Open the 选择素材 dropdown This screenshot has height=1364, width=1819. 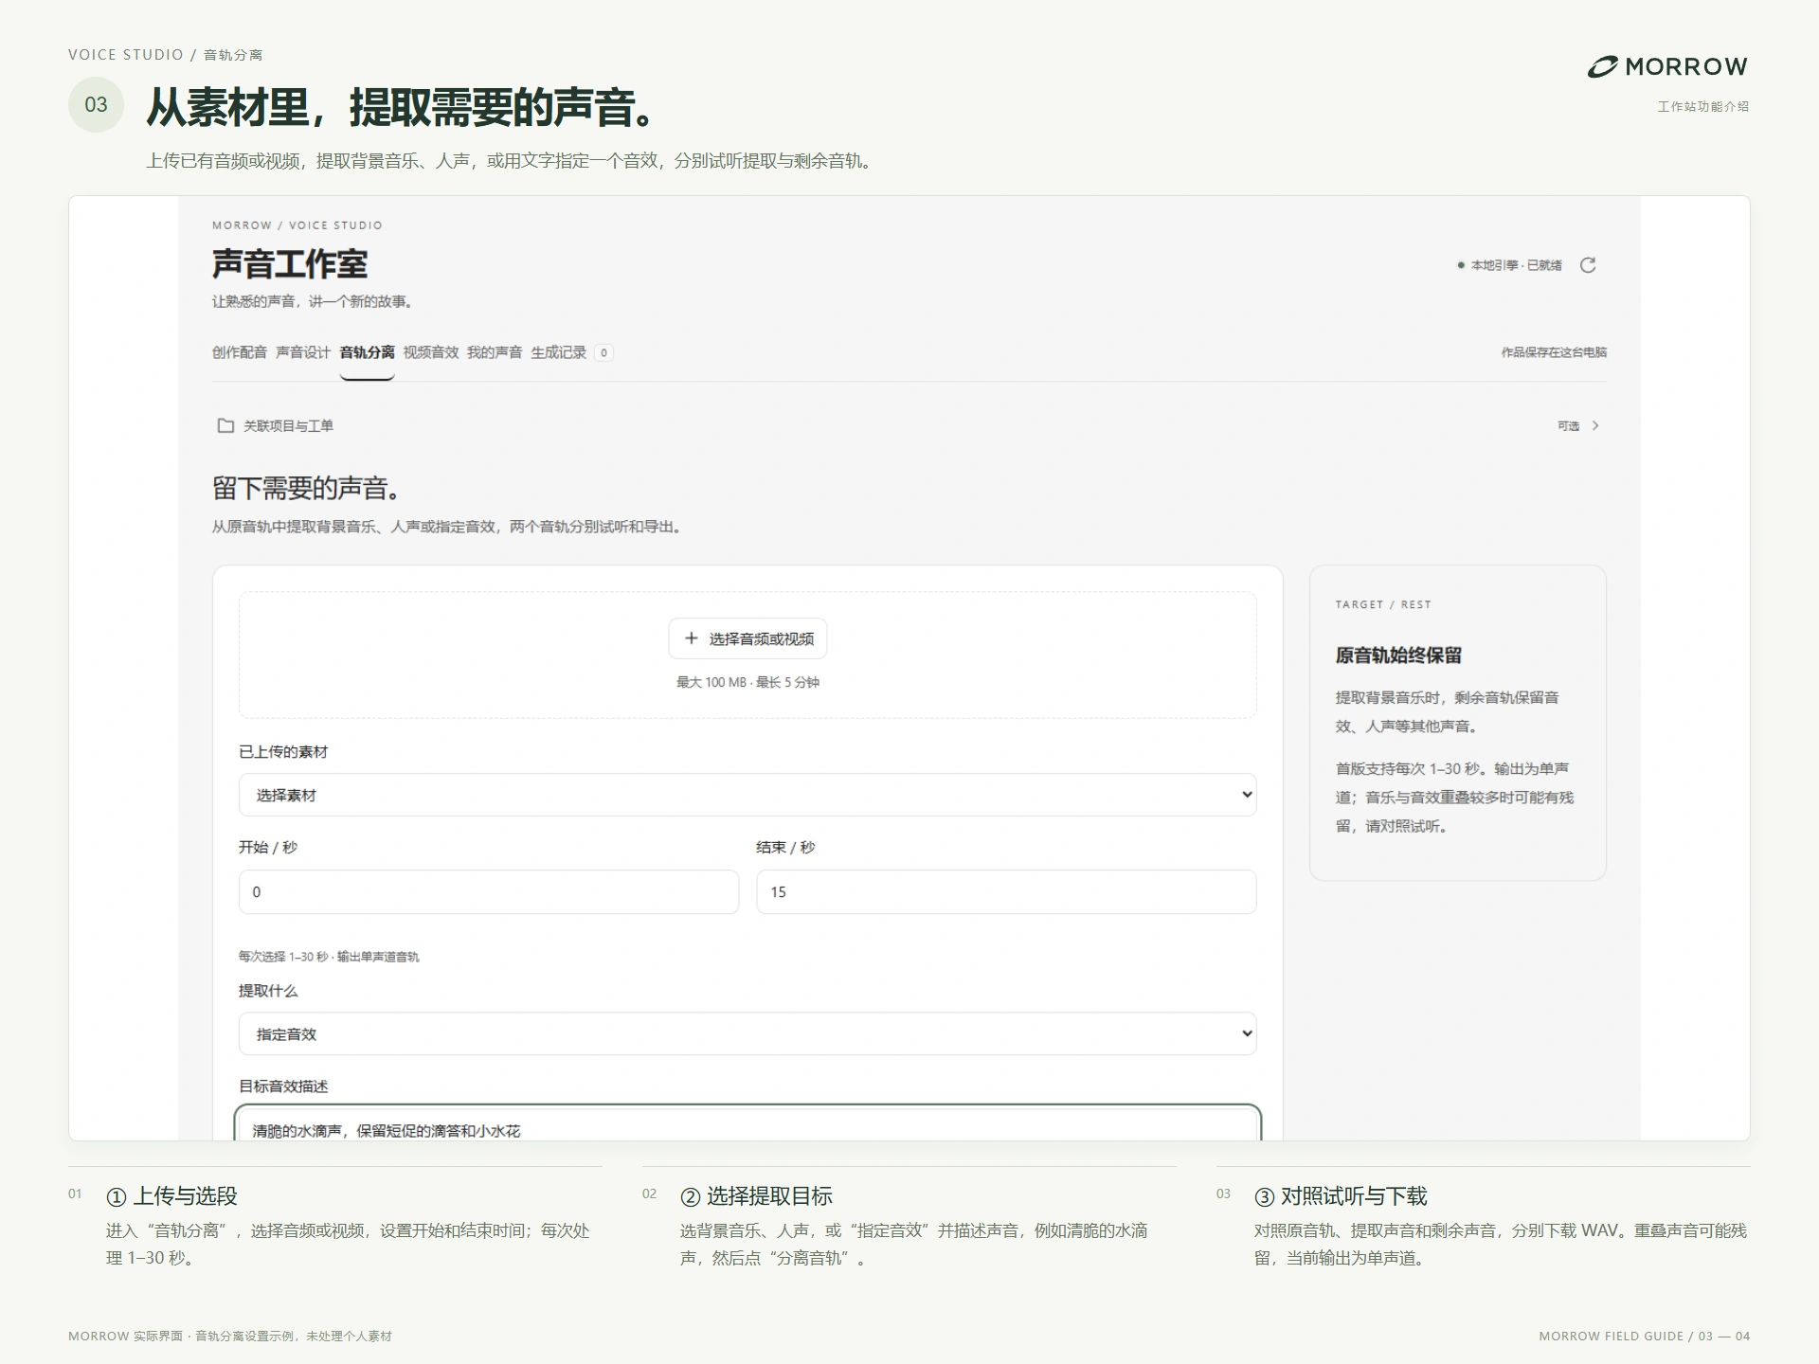[747, 795]
